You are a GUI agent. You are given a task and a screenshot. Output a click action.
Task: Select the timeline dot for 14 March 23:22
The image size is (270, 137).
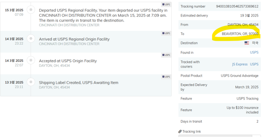click(x=31, y=38)
